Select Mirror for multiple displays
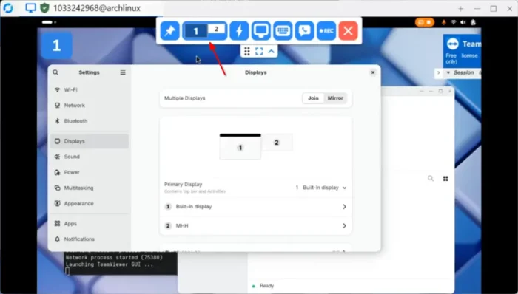Screen dimensions: 518x294 tap(335, 98)
